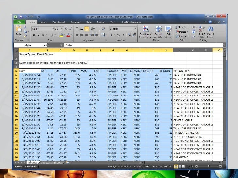238x178 pixels.
Task: Click the Select All corner button
Action: (16, 50)
